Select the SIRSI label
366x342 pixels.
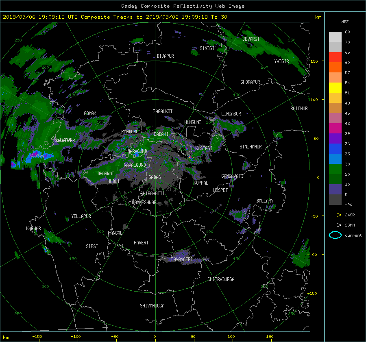click(92, 246)
